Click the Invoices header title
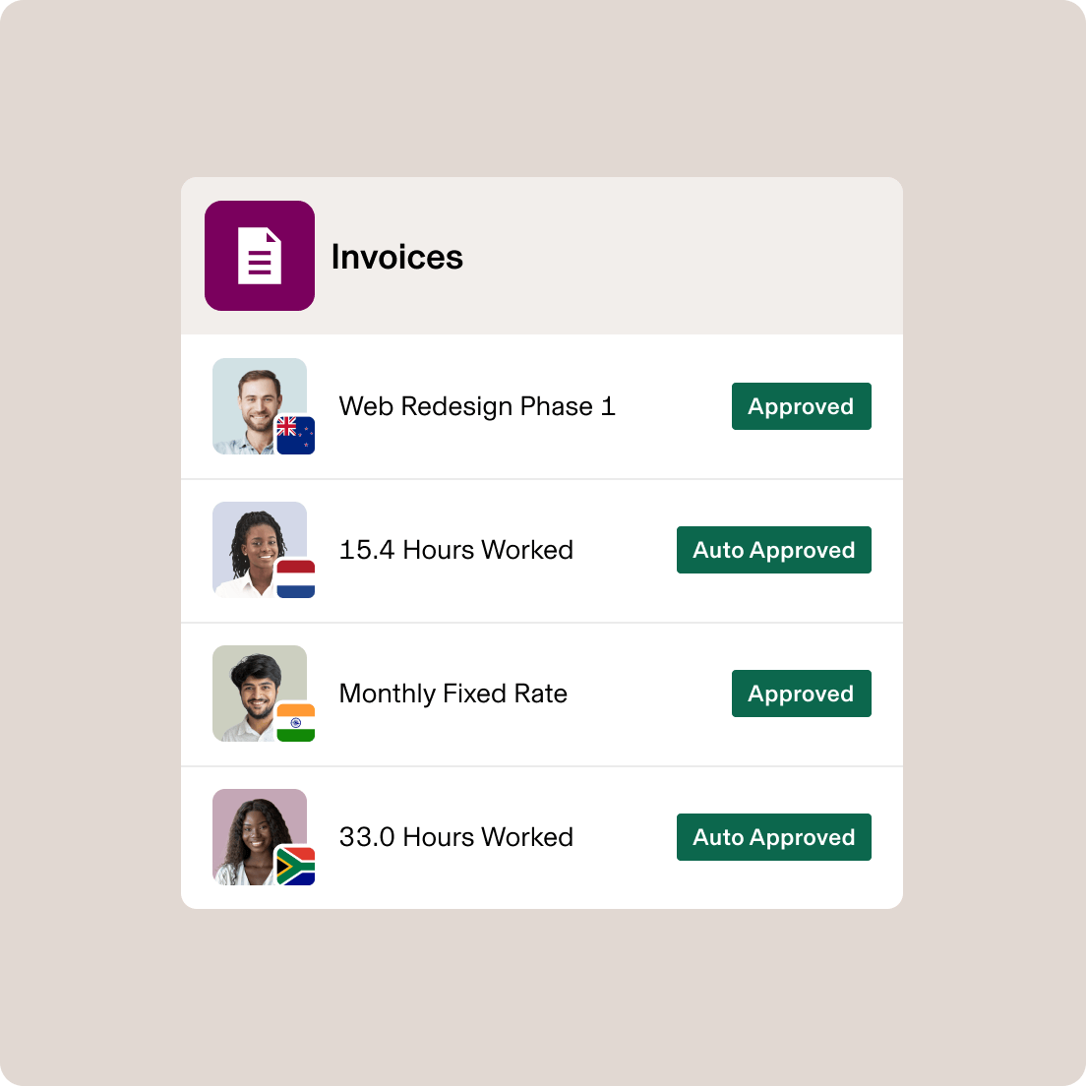The height and width of the screenshot is (1086, 1086). [397, 256]
